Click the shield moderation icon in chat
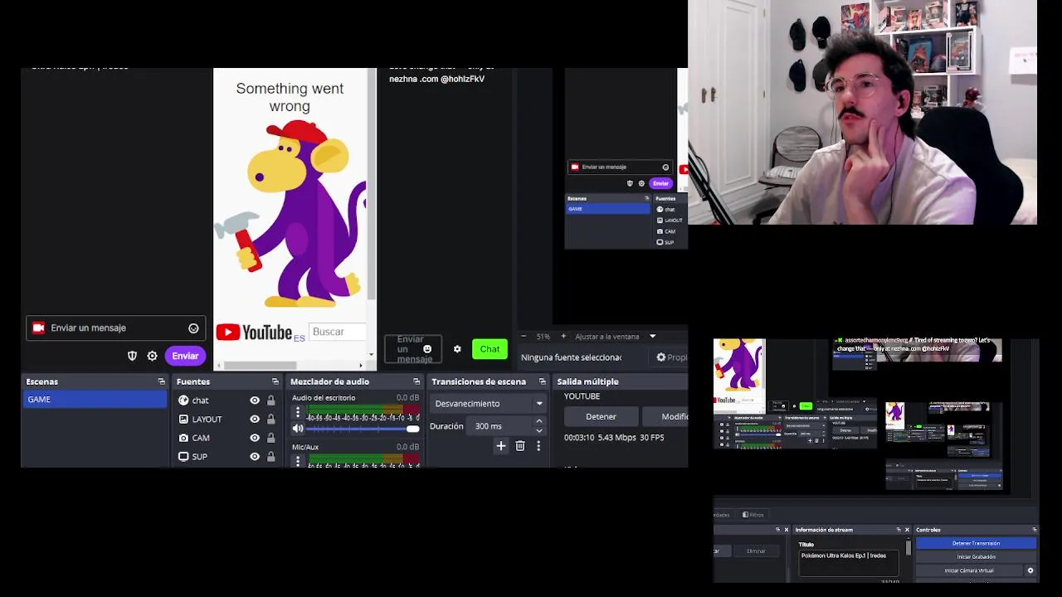Image resolution: width=1062 pixels, height=597 pixels. click(x=132, y=356)
